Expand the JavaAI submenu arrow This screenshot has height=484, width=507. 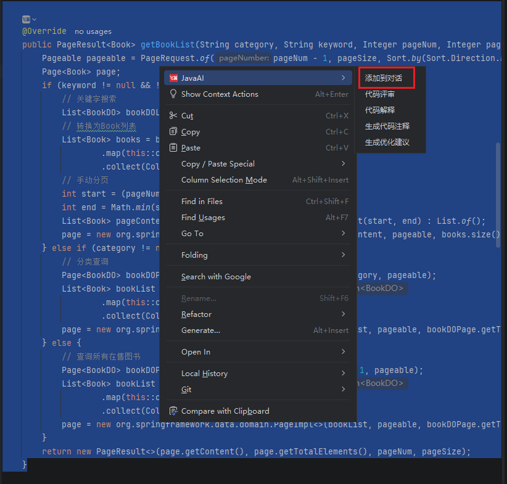tap(343, 78)
